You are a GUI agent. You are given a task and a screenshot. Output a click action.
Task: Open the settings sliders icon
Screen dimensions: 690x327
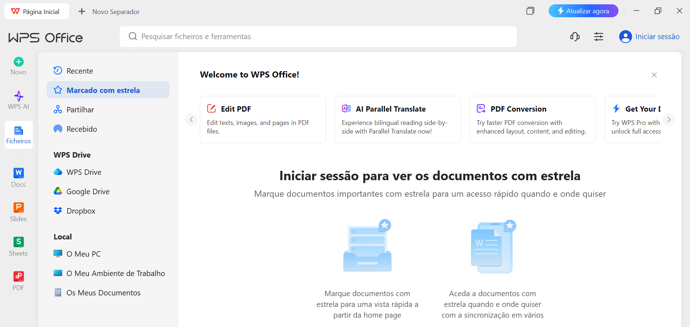click(x=598, y=36)
